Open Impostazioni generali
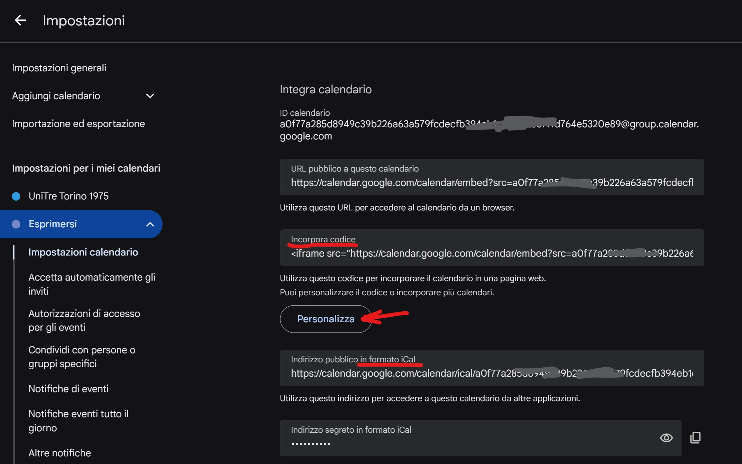The image size is (742, 464). tap(59, 68)
